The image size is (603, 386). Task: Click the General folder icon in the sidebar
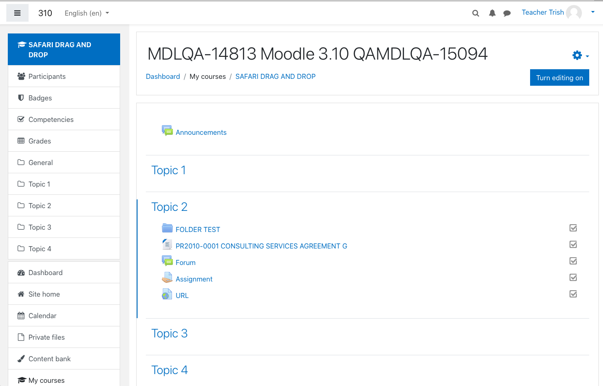[x=21, y=162]
